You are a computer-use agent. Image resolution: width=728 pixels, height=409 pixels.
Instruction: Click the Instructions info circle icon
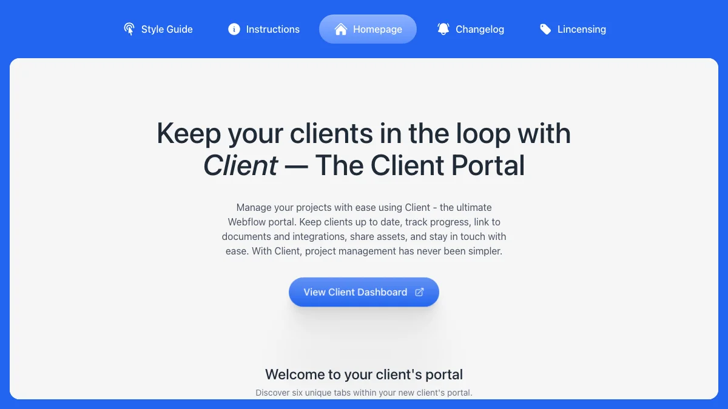[x=234, y=29]
